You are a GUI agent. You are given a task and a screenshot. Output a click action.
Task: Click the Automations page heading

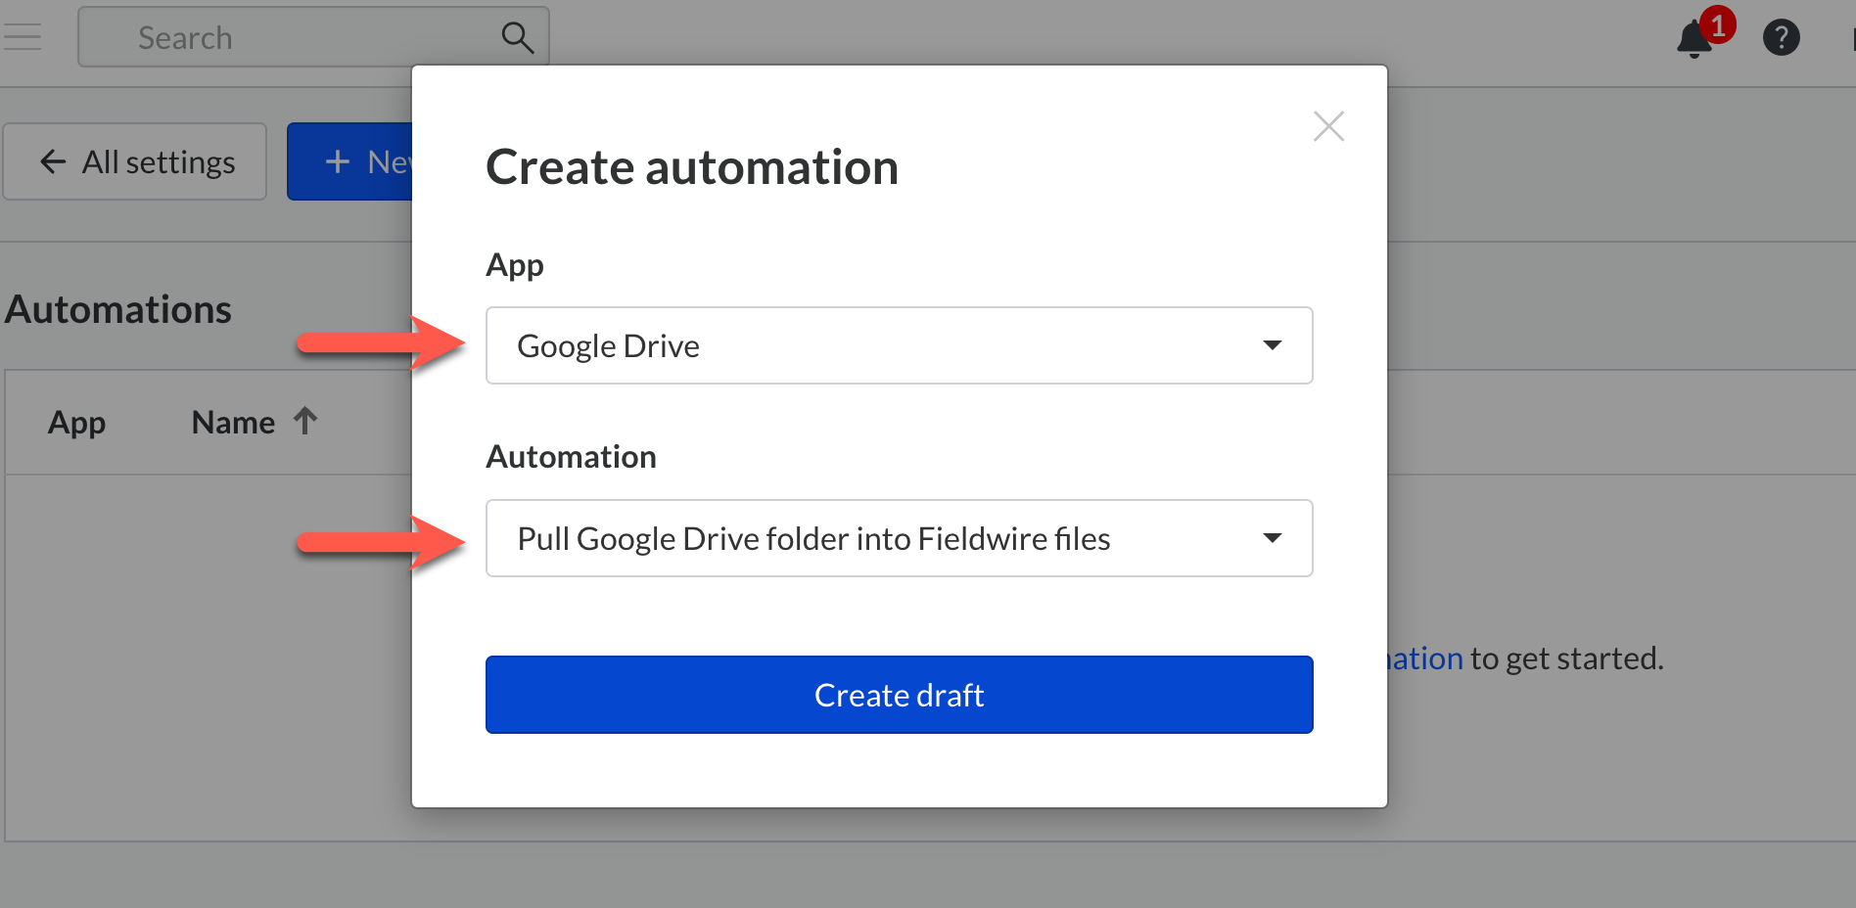click(118, 309)
